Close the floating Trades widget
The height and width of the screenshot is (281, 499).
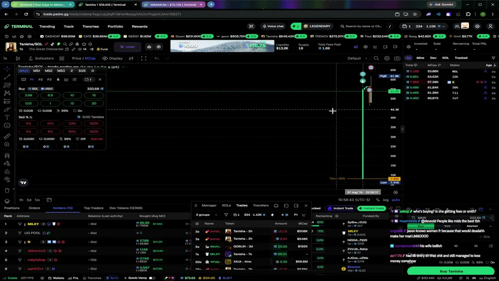(306, 205)
